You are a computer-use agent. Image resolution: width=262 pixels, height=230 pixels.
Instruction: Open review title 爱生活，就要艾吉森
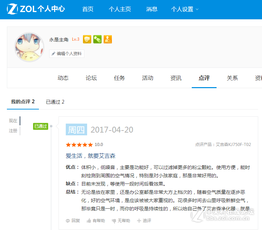tap(91, 156)
